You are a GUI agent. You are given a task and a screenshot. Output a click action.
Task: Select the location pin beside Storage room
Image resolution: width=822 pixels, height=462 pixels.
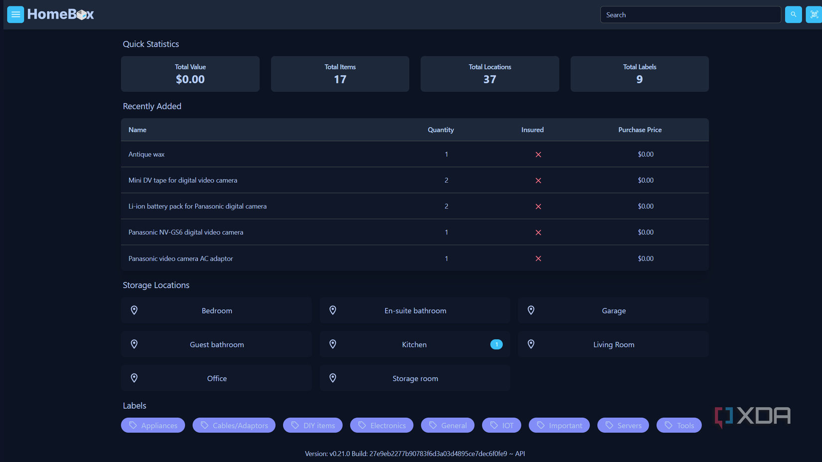coord(333,377)
